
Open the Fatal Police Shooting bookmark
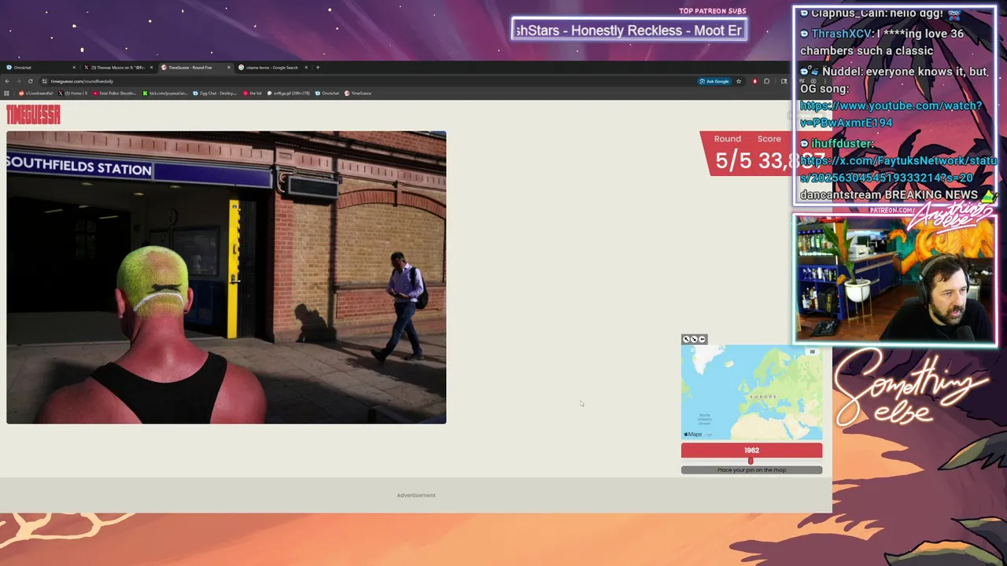tap(115, 93)
